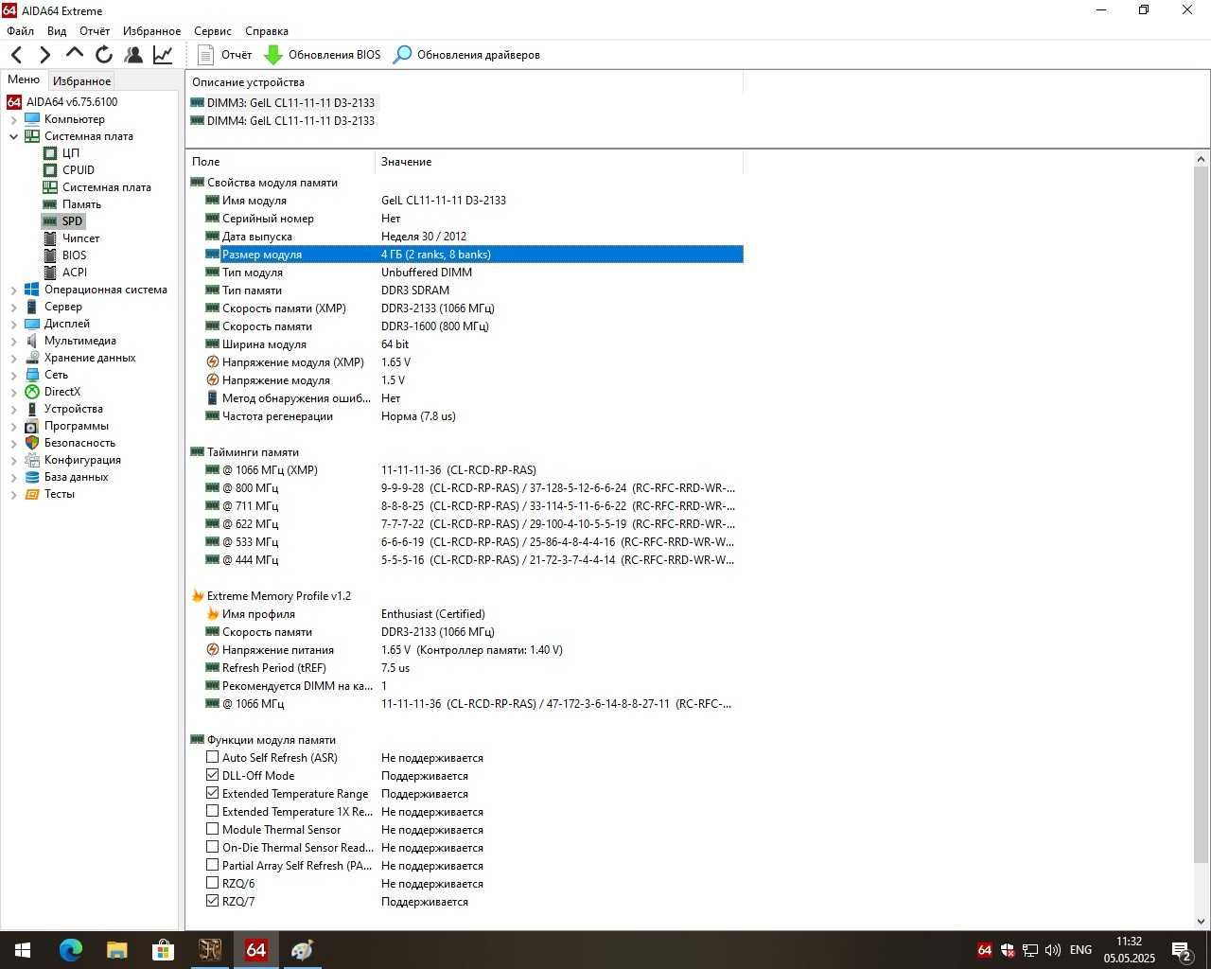Viewport: 1211px width, 969px height.
Task: Click the green Обновления BIOS arrow icon
Action: 272,55
